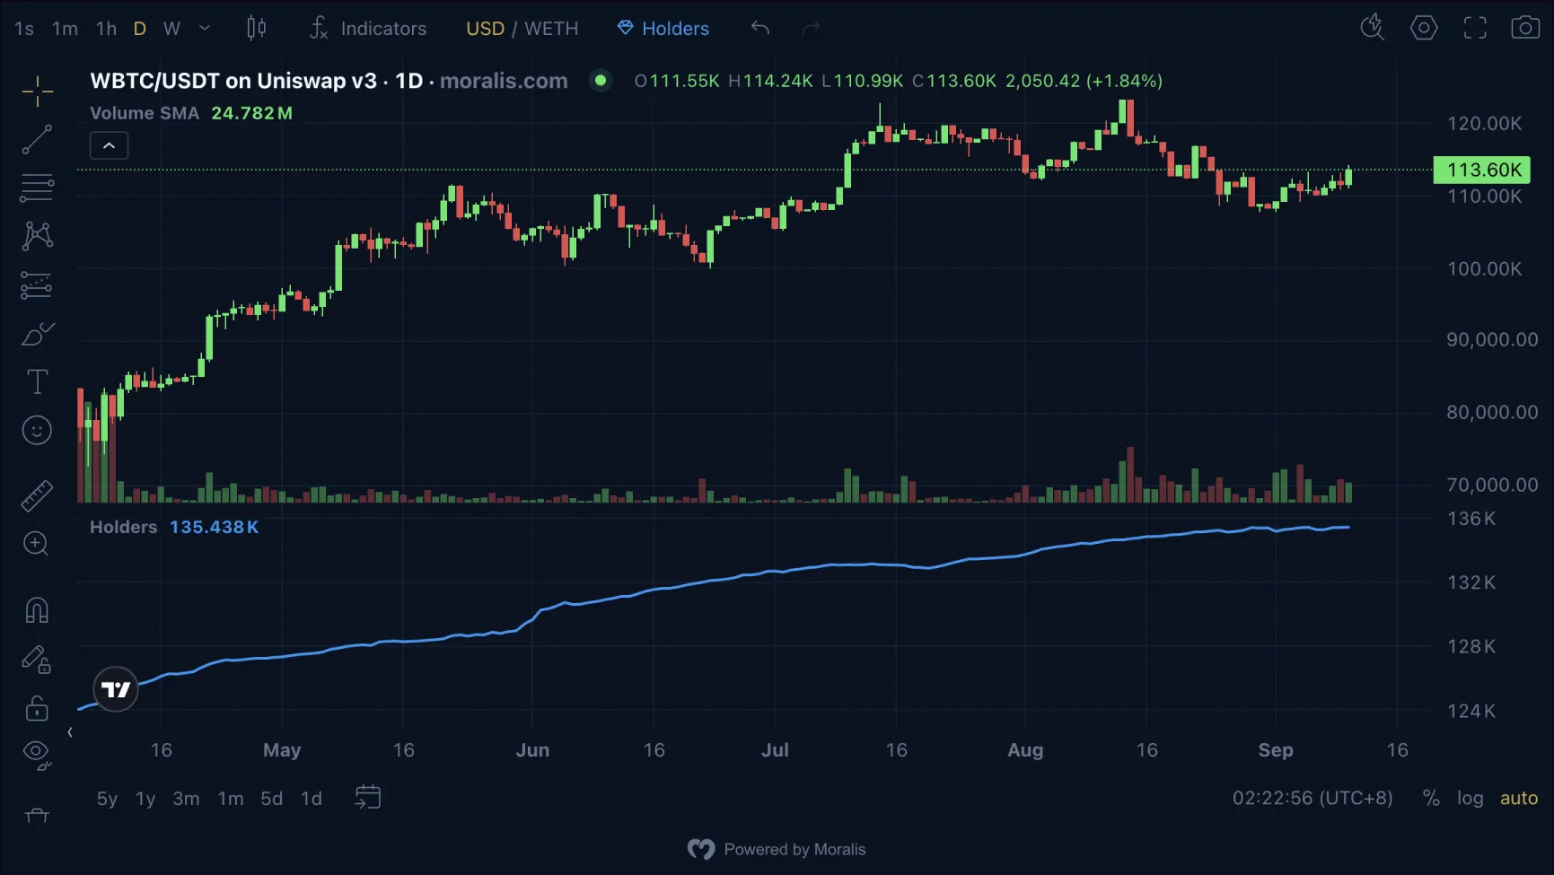This screenshot has height=875, width=1554.
Task: Switch chart quote to WETH
Action: coord(550,28)
